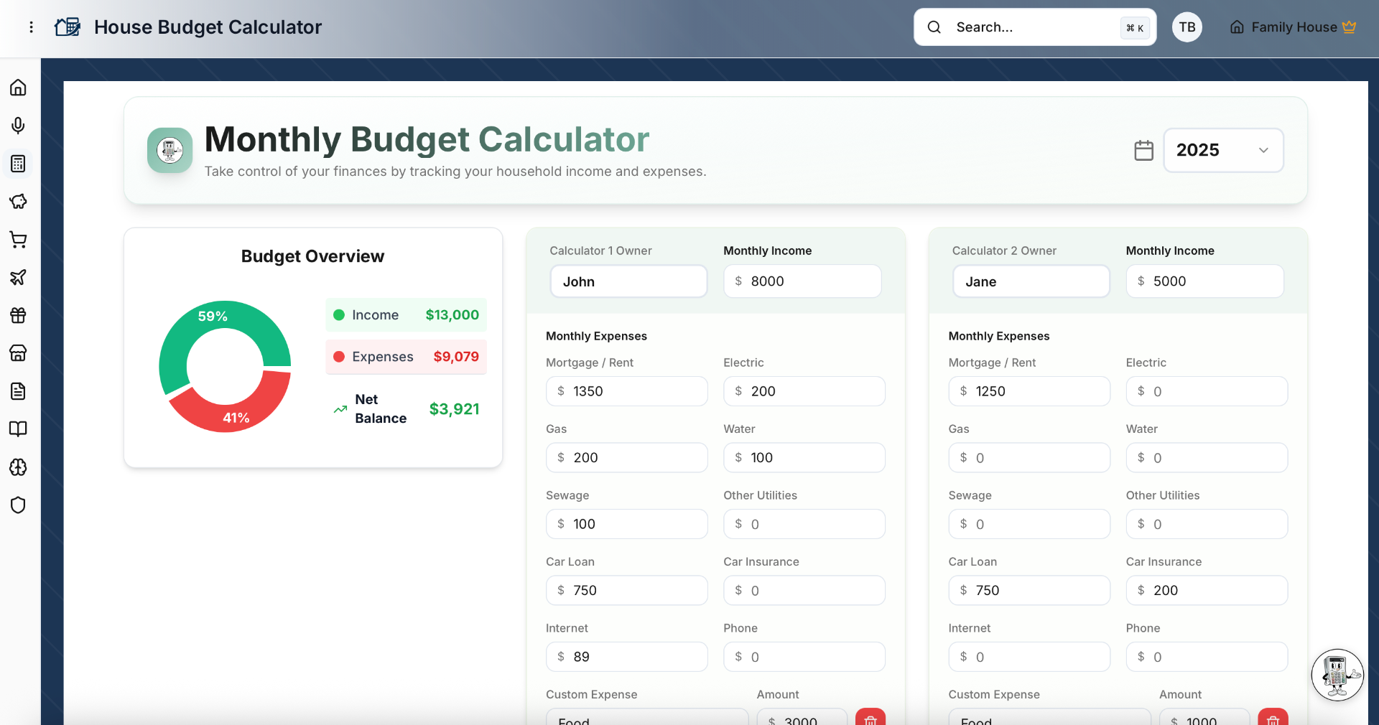Viewport: 1379px width, 725px height.
Task: Click the brain icon in the sidebar
Action: [x=18, y=467]
